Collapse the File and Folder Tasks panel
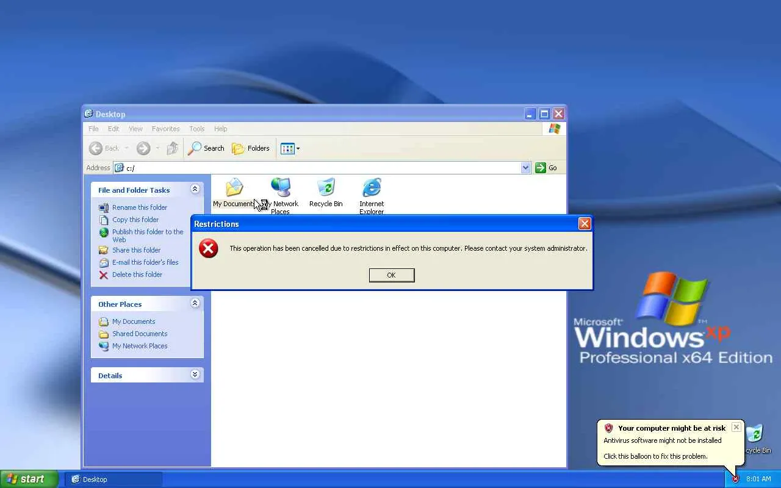This screenshot has width=781, height=488. pyautogui.click(x=195, y=190)
